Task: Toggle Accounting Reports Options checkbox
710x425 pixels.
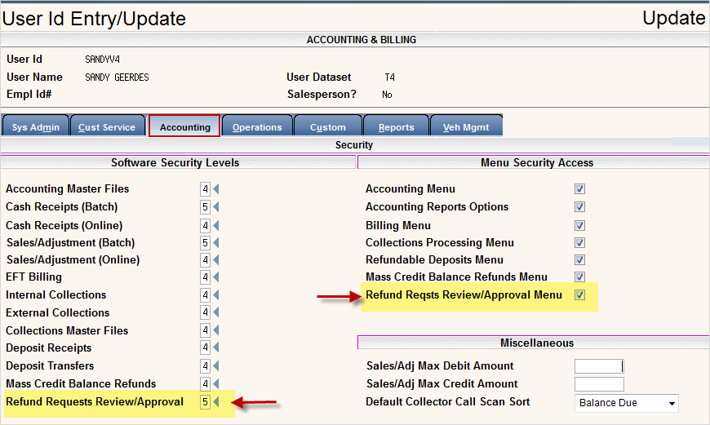Action: pos(579,207)
